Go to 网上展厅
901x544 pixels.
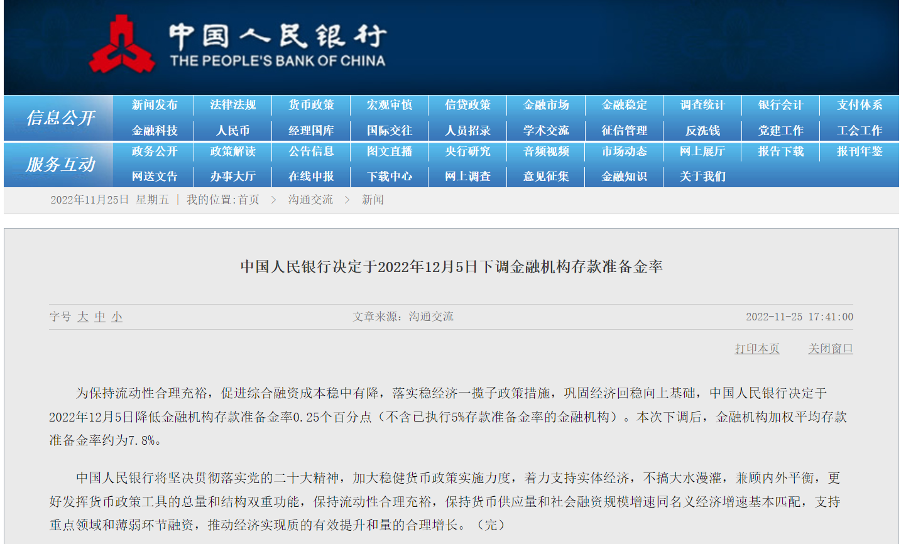coord(702,151)
